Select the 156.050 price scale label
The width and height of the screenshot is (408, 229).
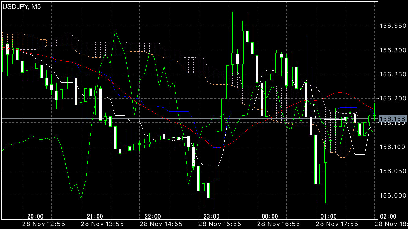tap(392, 171)
